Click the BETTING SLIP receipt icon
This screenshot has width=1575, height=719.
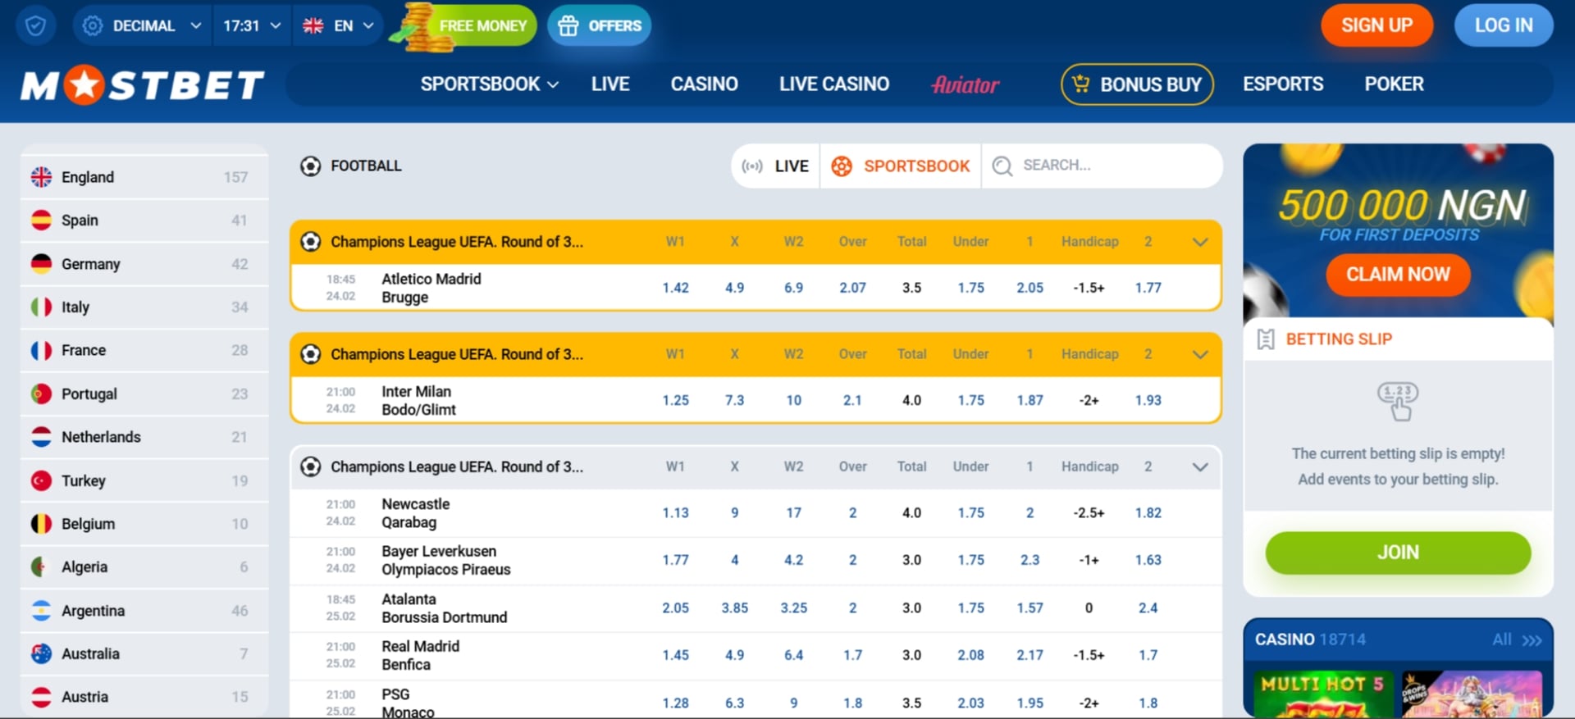[1265, 339]
